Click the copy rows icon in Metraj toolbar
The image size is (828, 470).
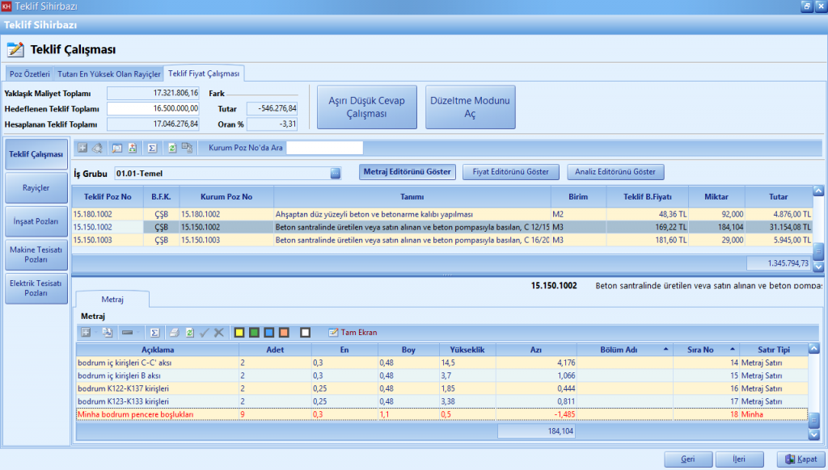[x=108, y=332]
